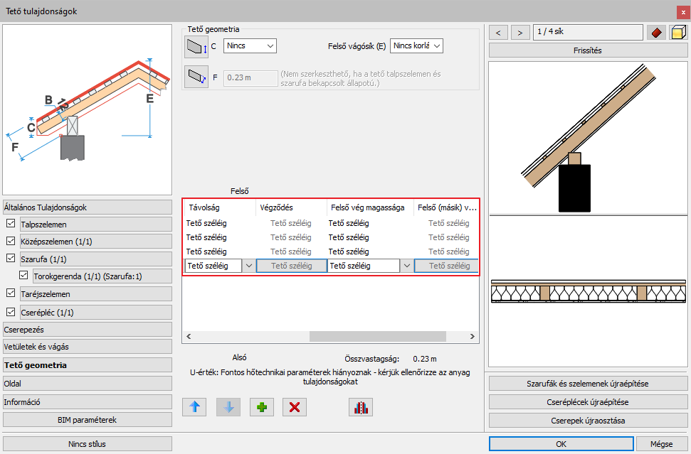Image resolution: width=691 pixels, height=454 pixels.
Task: Click Felső (másik) column header
Action: click(446, 207)
